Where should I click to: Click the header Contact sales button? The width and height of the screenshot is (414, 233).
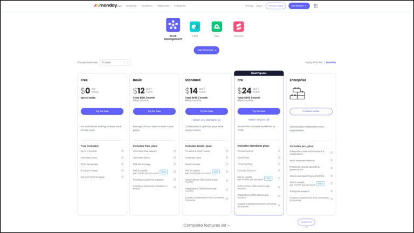275,6
